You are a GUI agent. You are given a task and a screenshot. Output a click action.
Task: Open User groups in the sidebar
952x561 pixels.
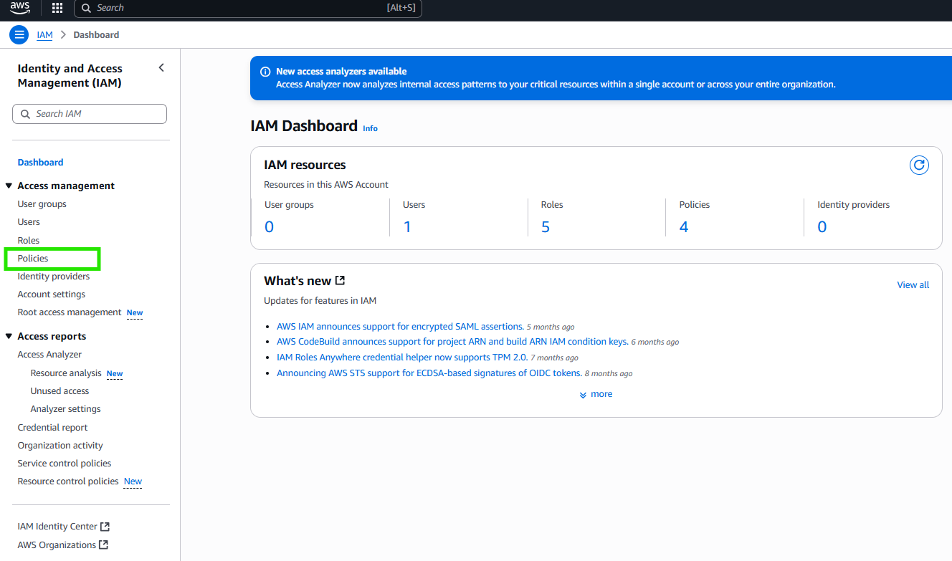42,204
